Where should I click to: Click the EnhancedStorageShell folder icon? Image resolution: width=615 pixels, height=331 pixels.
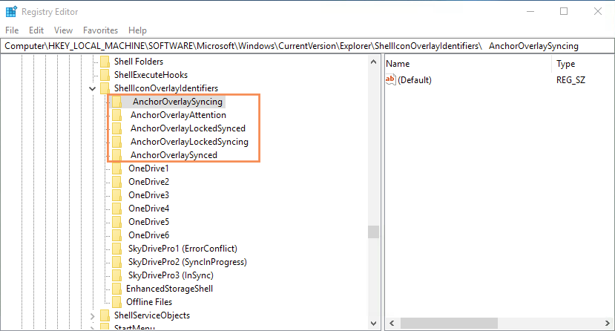(116, 289)
